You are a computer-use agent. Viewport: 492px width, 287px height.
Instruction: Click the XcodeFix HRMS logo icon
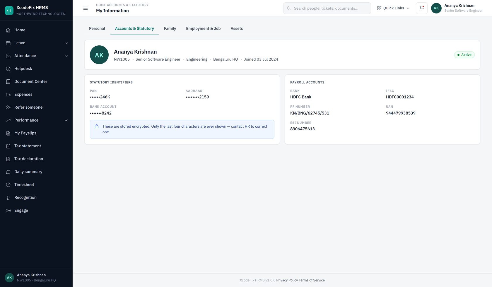[x=9, y=11]
